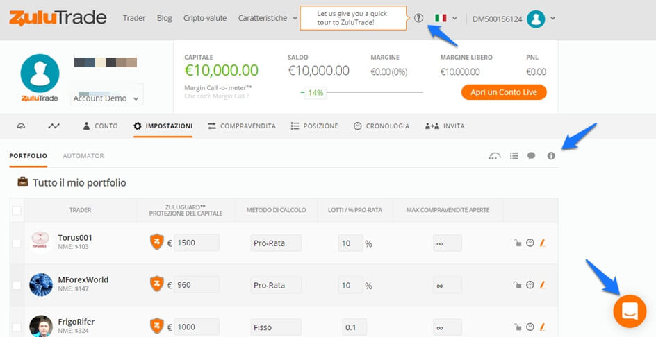Click the Torus001 capital protection field 1500
The width and height of the screenshot is (656, 337).
point(196,243)
